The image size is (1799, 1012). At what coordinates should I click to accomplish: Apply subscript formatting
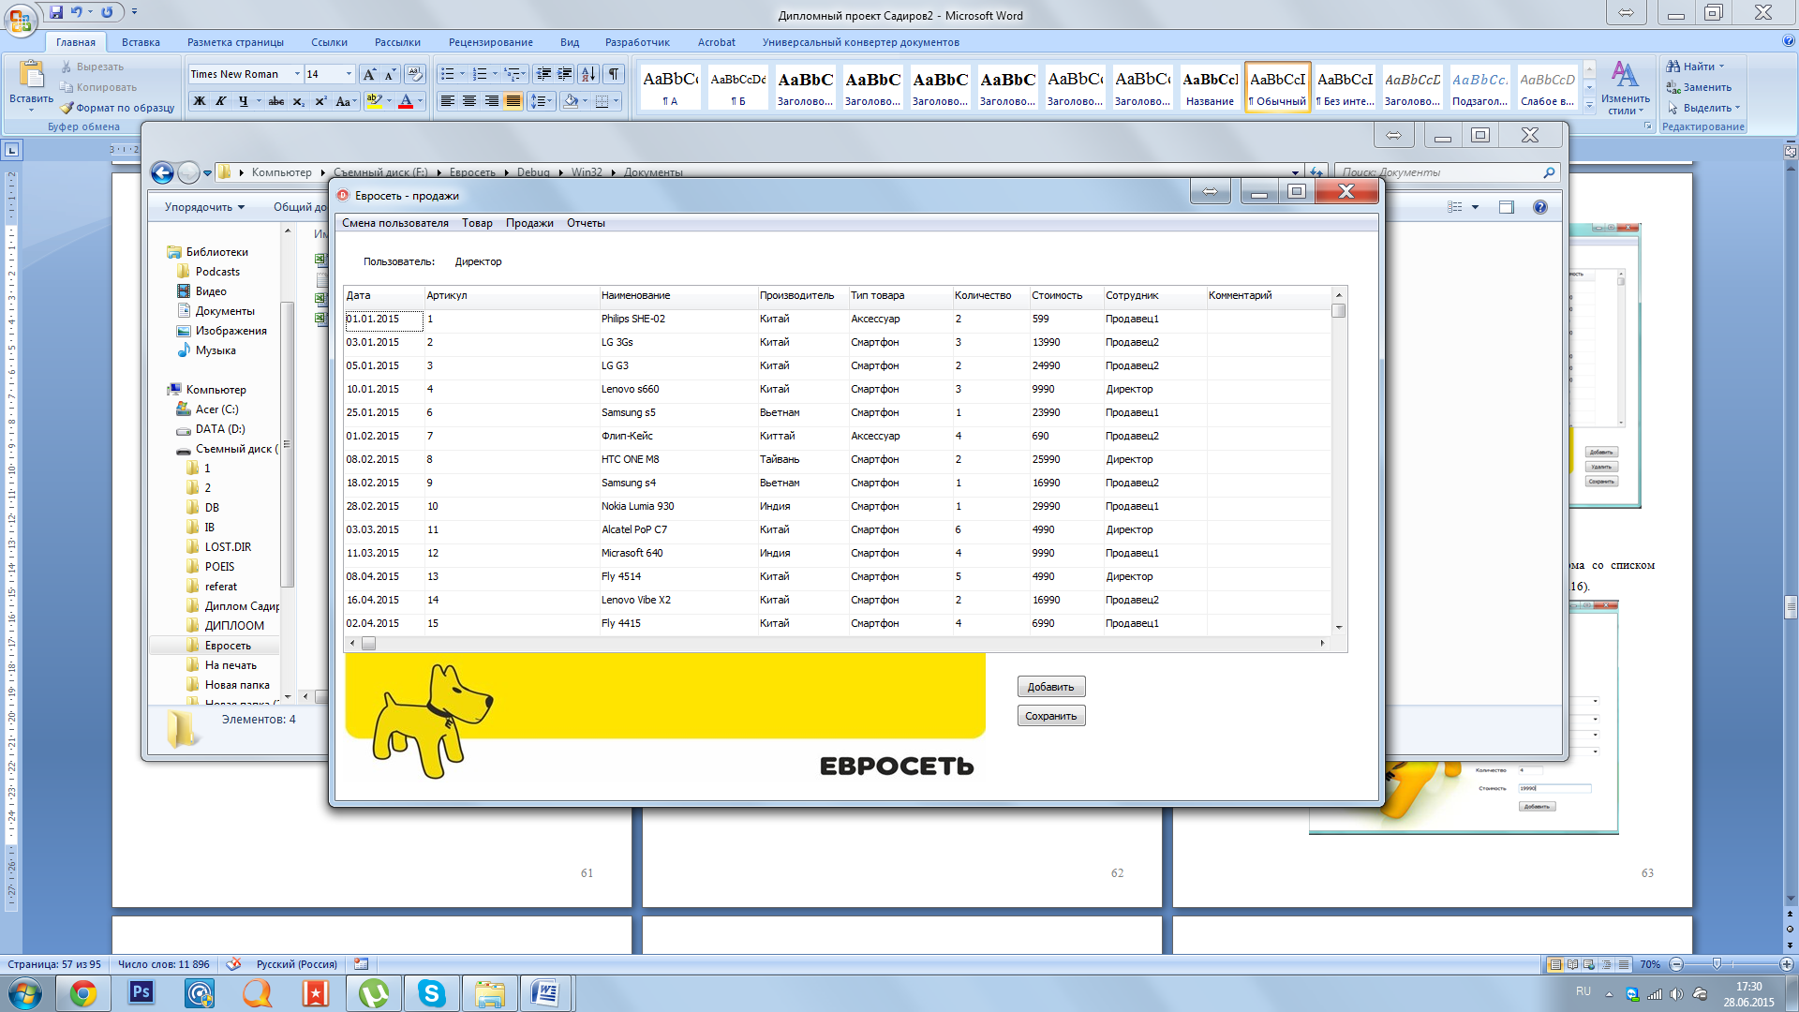pos(298,101)
